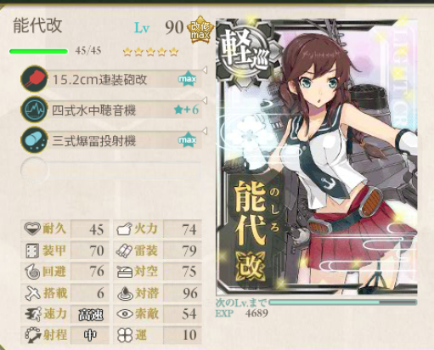Click the 改修max gold medal badge
Image resolution: width=434 pixels, height=350 pixels.
(x=200, y=30)
